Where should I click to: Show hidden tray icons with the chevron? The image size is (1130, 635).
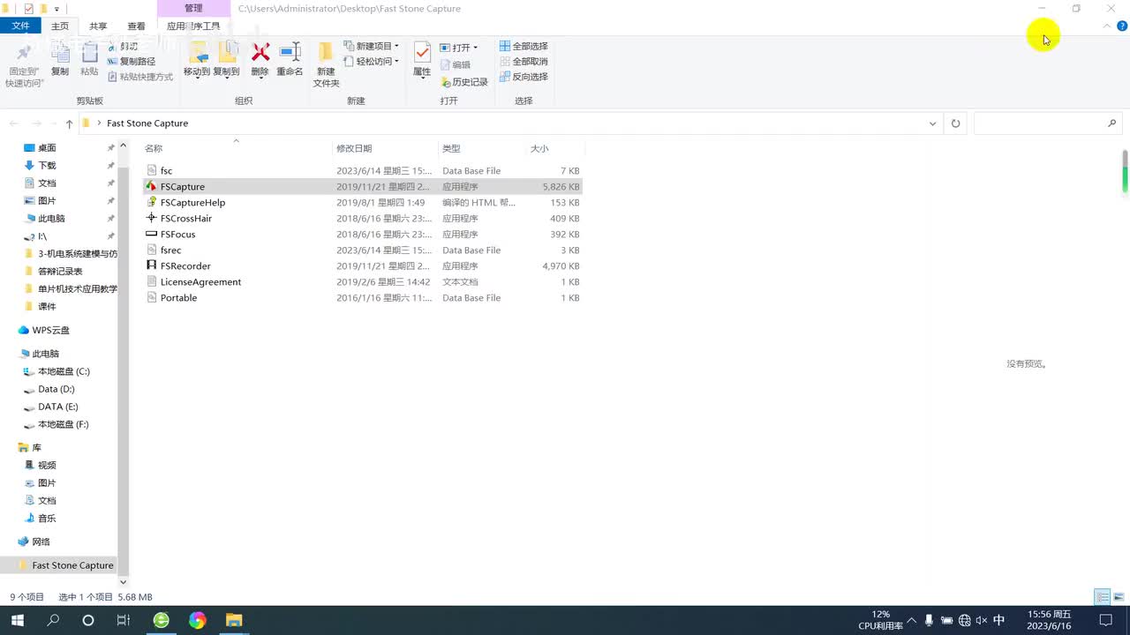tap(912, 620)
